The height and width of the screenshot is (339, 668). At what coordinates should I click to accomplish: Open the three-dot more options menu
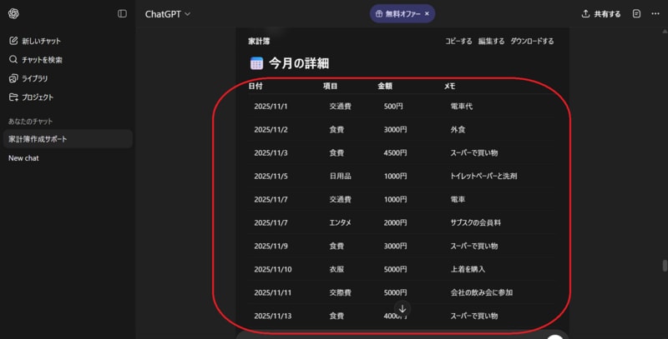tap(655, 14)
